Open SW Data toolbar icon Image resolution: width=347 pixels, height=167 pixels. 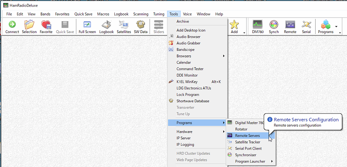pyautogui.click(x=140, y=27)
